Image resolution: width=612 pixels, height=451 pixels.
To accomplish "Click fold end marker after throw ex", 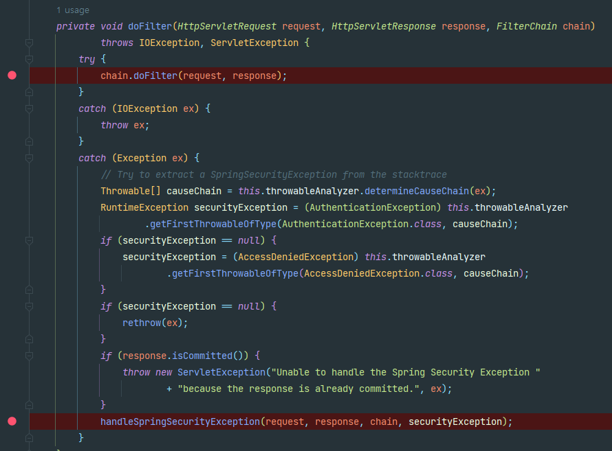I will coord(29,141).
